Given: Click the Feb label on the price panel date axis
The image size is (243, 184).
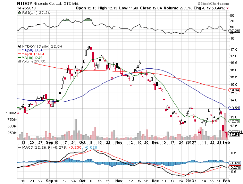Looking at the screenshot, I should point(226,142).
